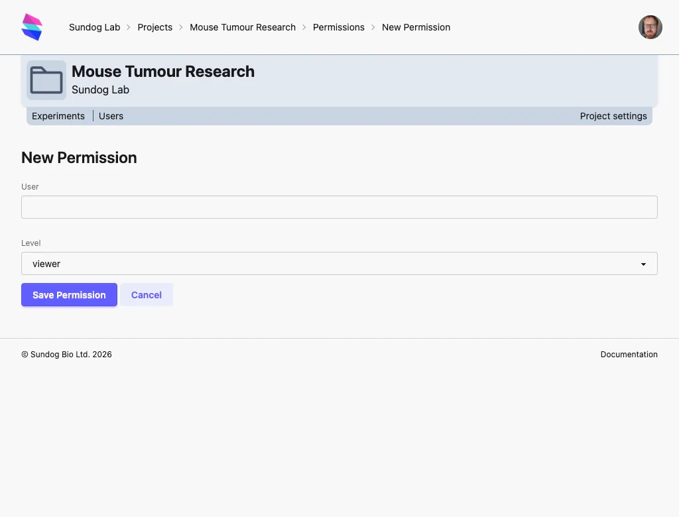Open the Documentation link
This screenshot has width=679, height=517.
629,354
